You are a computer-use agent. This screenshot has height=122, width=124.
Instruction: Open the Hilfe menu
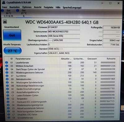[x=58, y=7]
